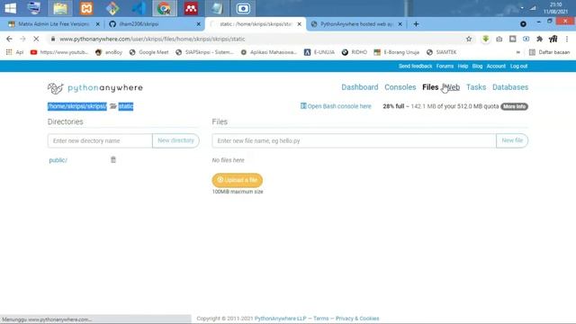Image resolution: width=576 pixels, height=324 pixels.
Task: Switch to the Matrix Admin Lite tab
Action: point(53,24)
